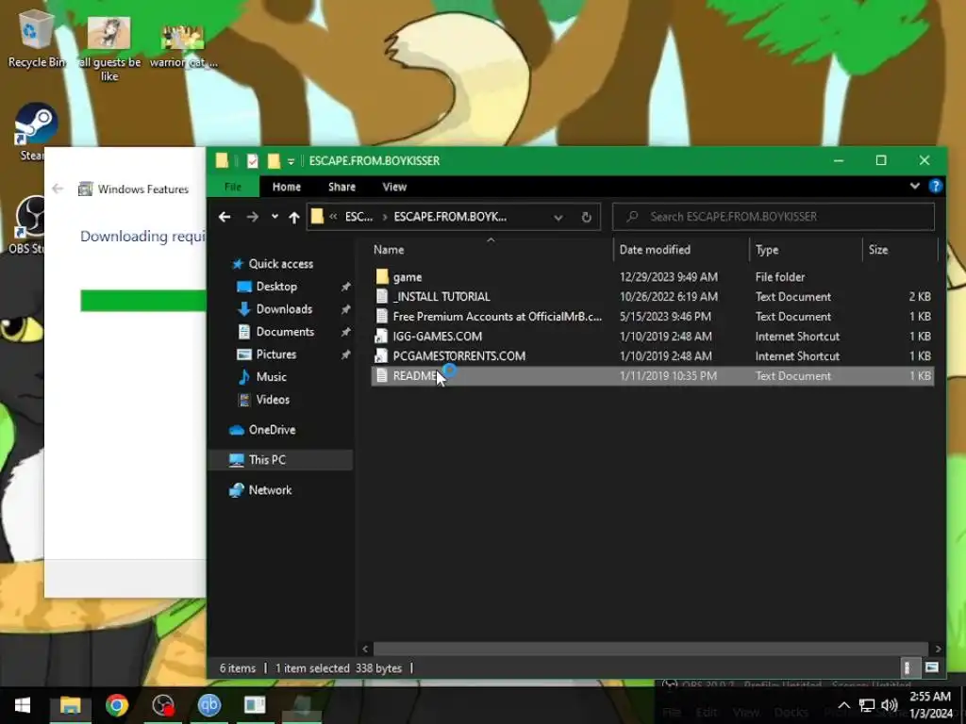966x724 pixels.
Task: Open Explorer help question mark icon
Action: click(935, 186)
